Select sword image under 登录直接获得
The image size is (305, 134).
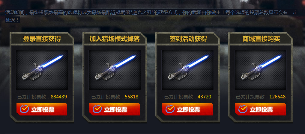[x=42, y=70]
